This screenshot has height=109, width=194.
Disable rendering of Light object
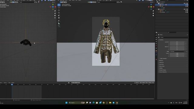(187, 6)
